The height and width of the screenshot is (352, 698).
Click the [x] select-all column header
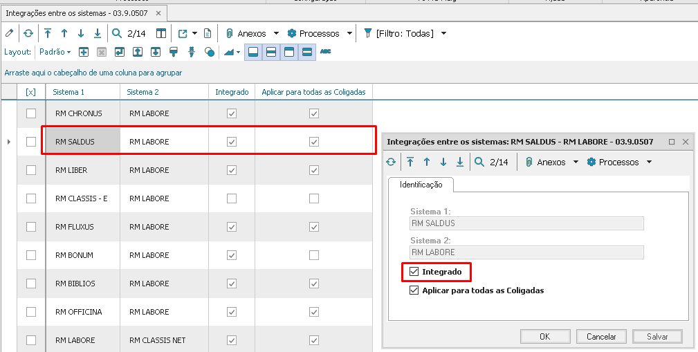(30, 92)
